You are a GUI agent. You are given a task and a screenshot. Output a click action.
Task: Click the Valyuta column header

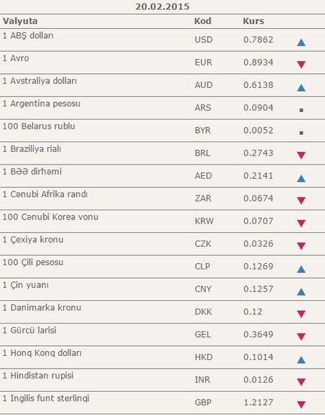(20, 21)
